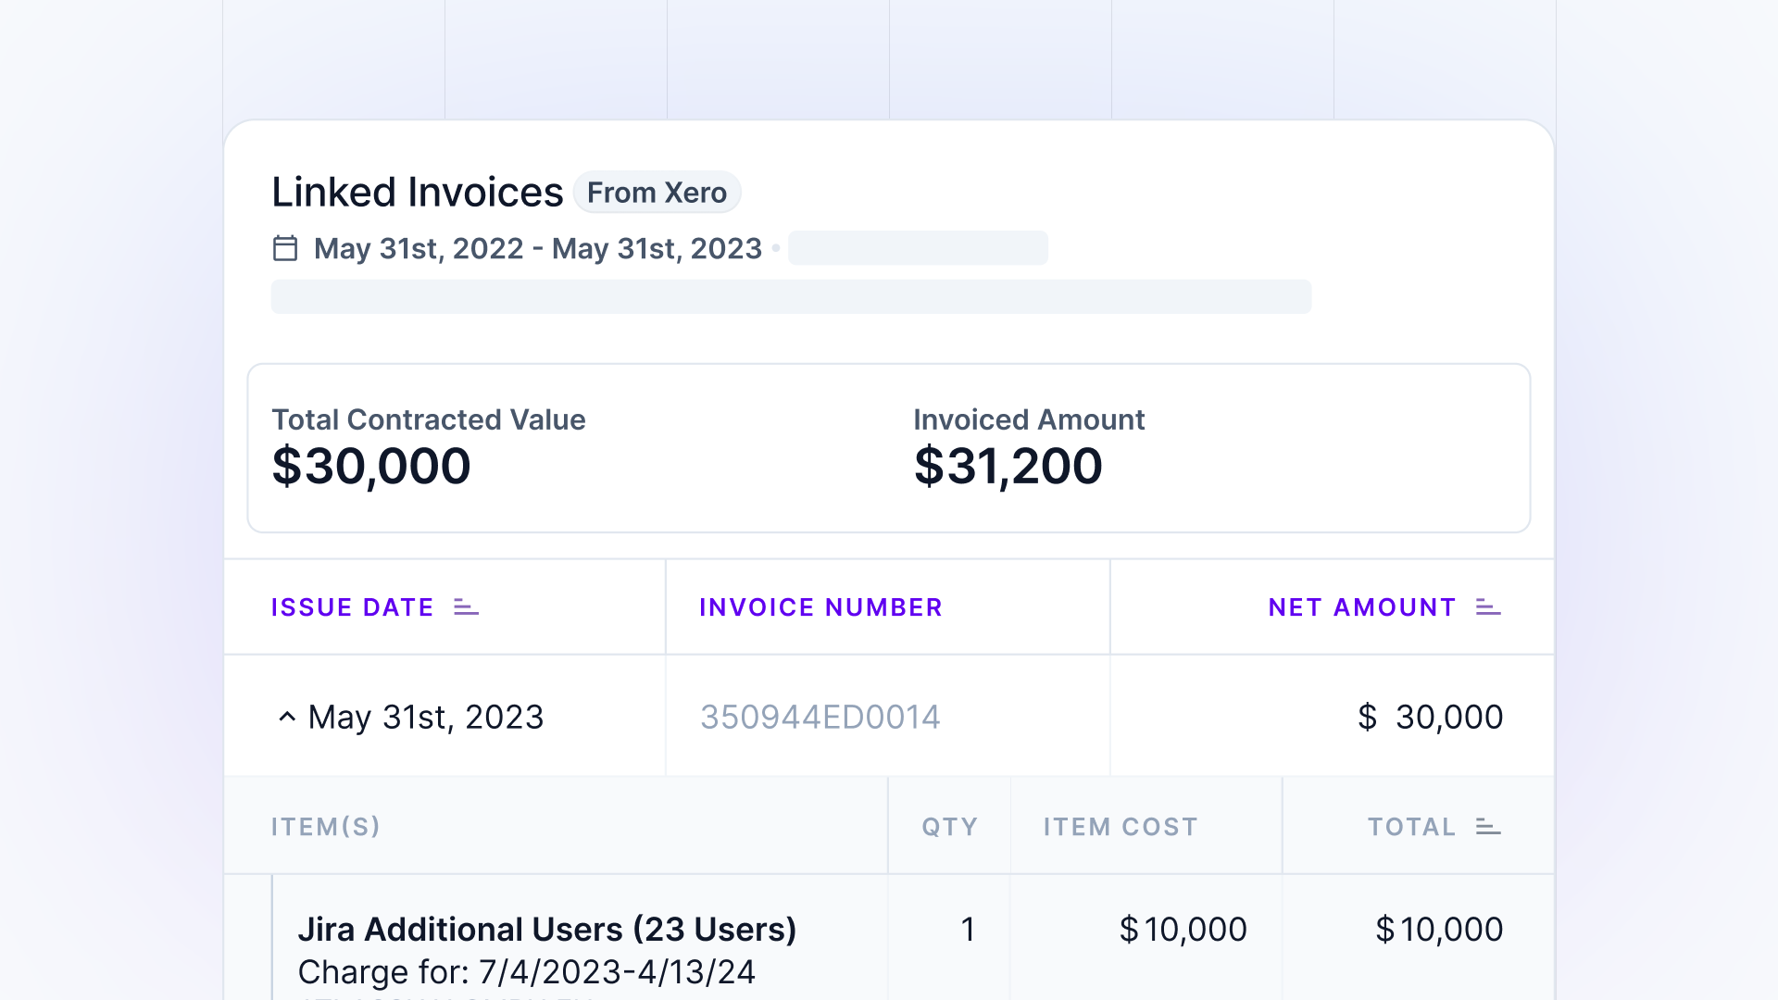
Task: Click the Invoiced Amount of $31,200
Action: point(1008,466)
